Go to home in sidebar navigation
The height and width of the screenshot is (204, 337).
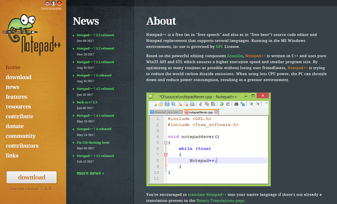tap(13, 67)
